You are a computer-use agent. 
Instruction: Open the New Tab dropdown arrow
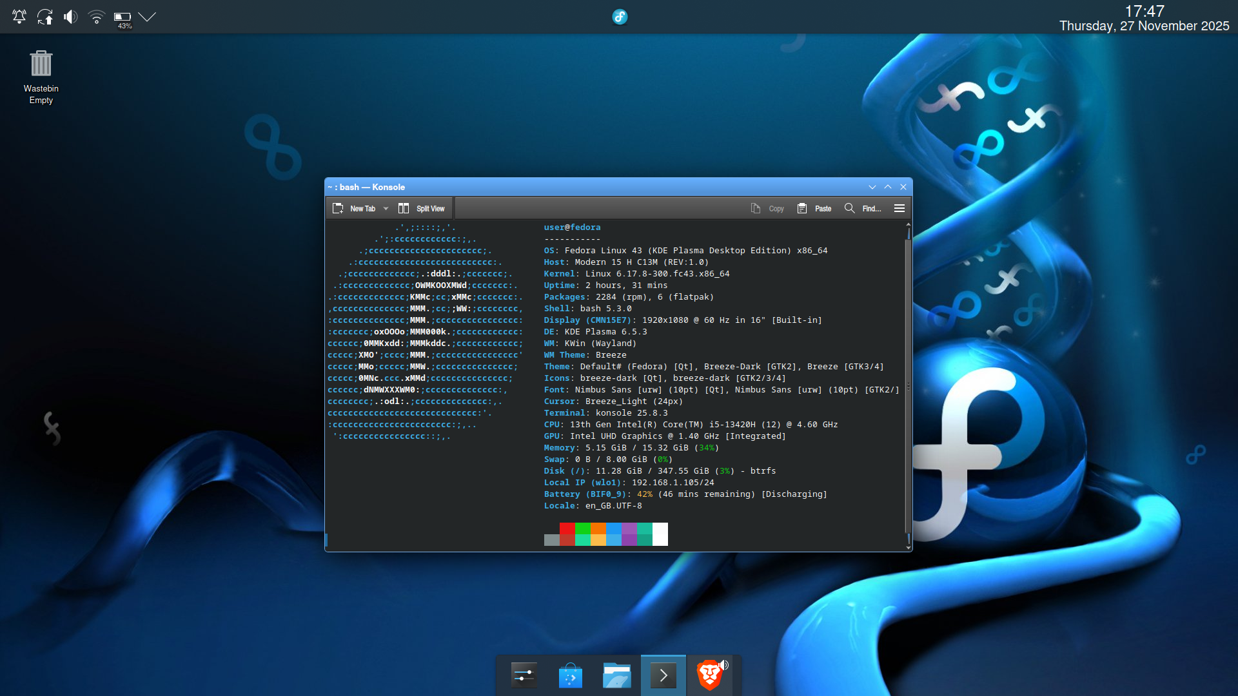pyautogui.click(x=386, y=208)
